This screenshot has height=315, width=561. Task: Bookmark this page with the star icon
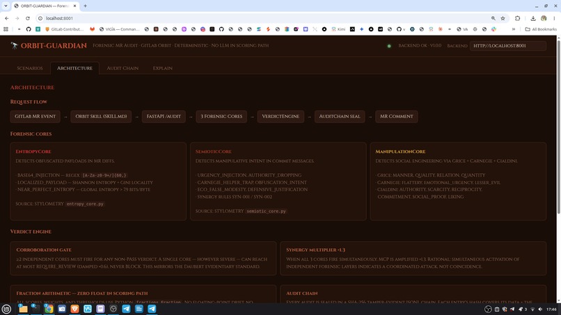503,18
